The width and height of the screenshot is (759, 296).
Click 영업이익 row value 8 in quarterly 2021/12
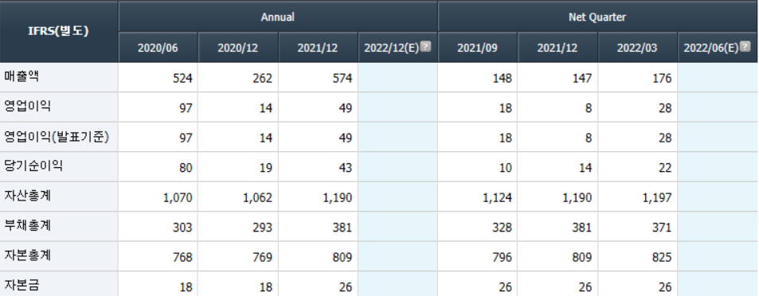pos(588,108)
